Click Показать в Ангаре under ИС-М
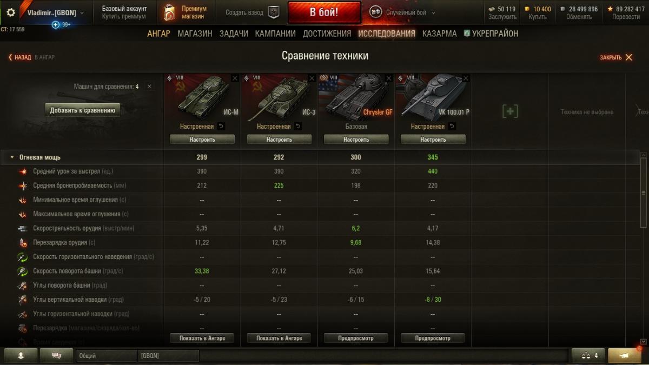This screenshot has height=365, width=649. click(x=202, y=338)
